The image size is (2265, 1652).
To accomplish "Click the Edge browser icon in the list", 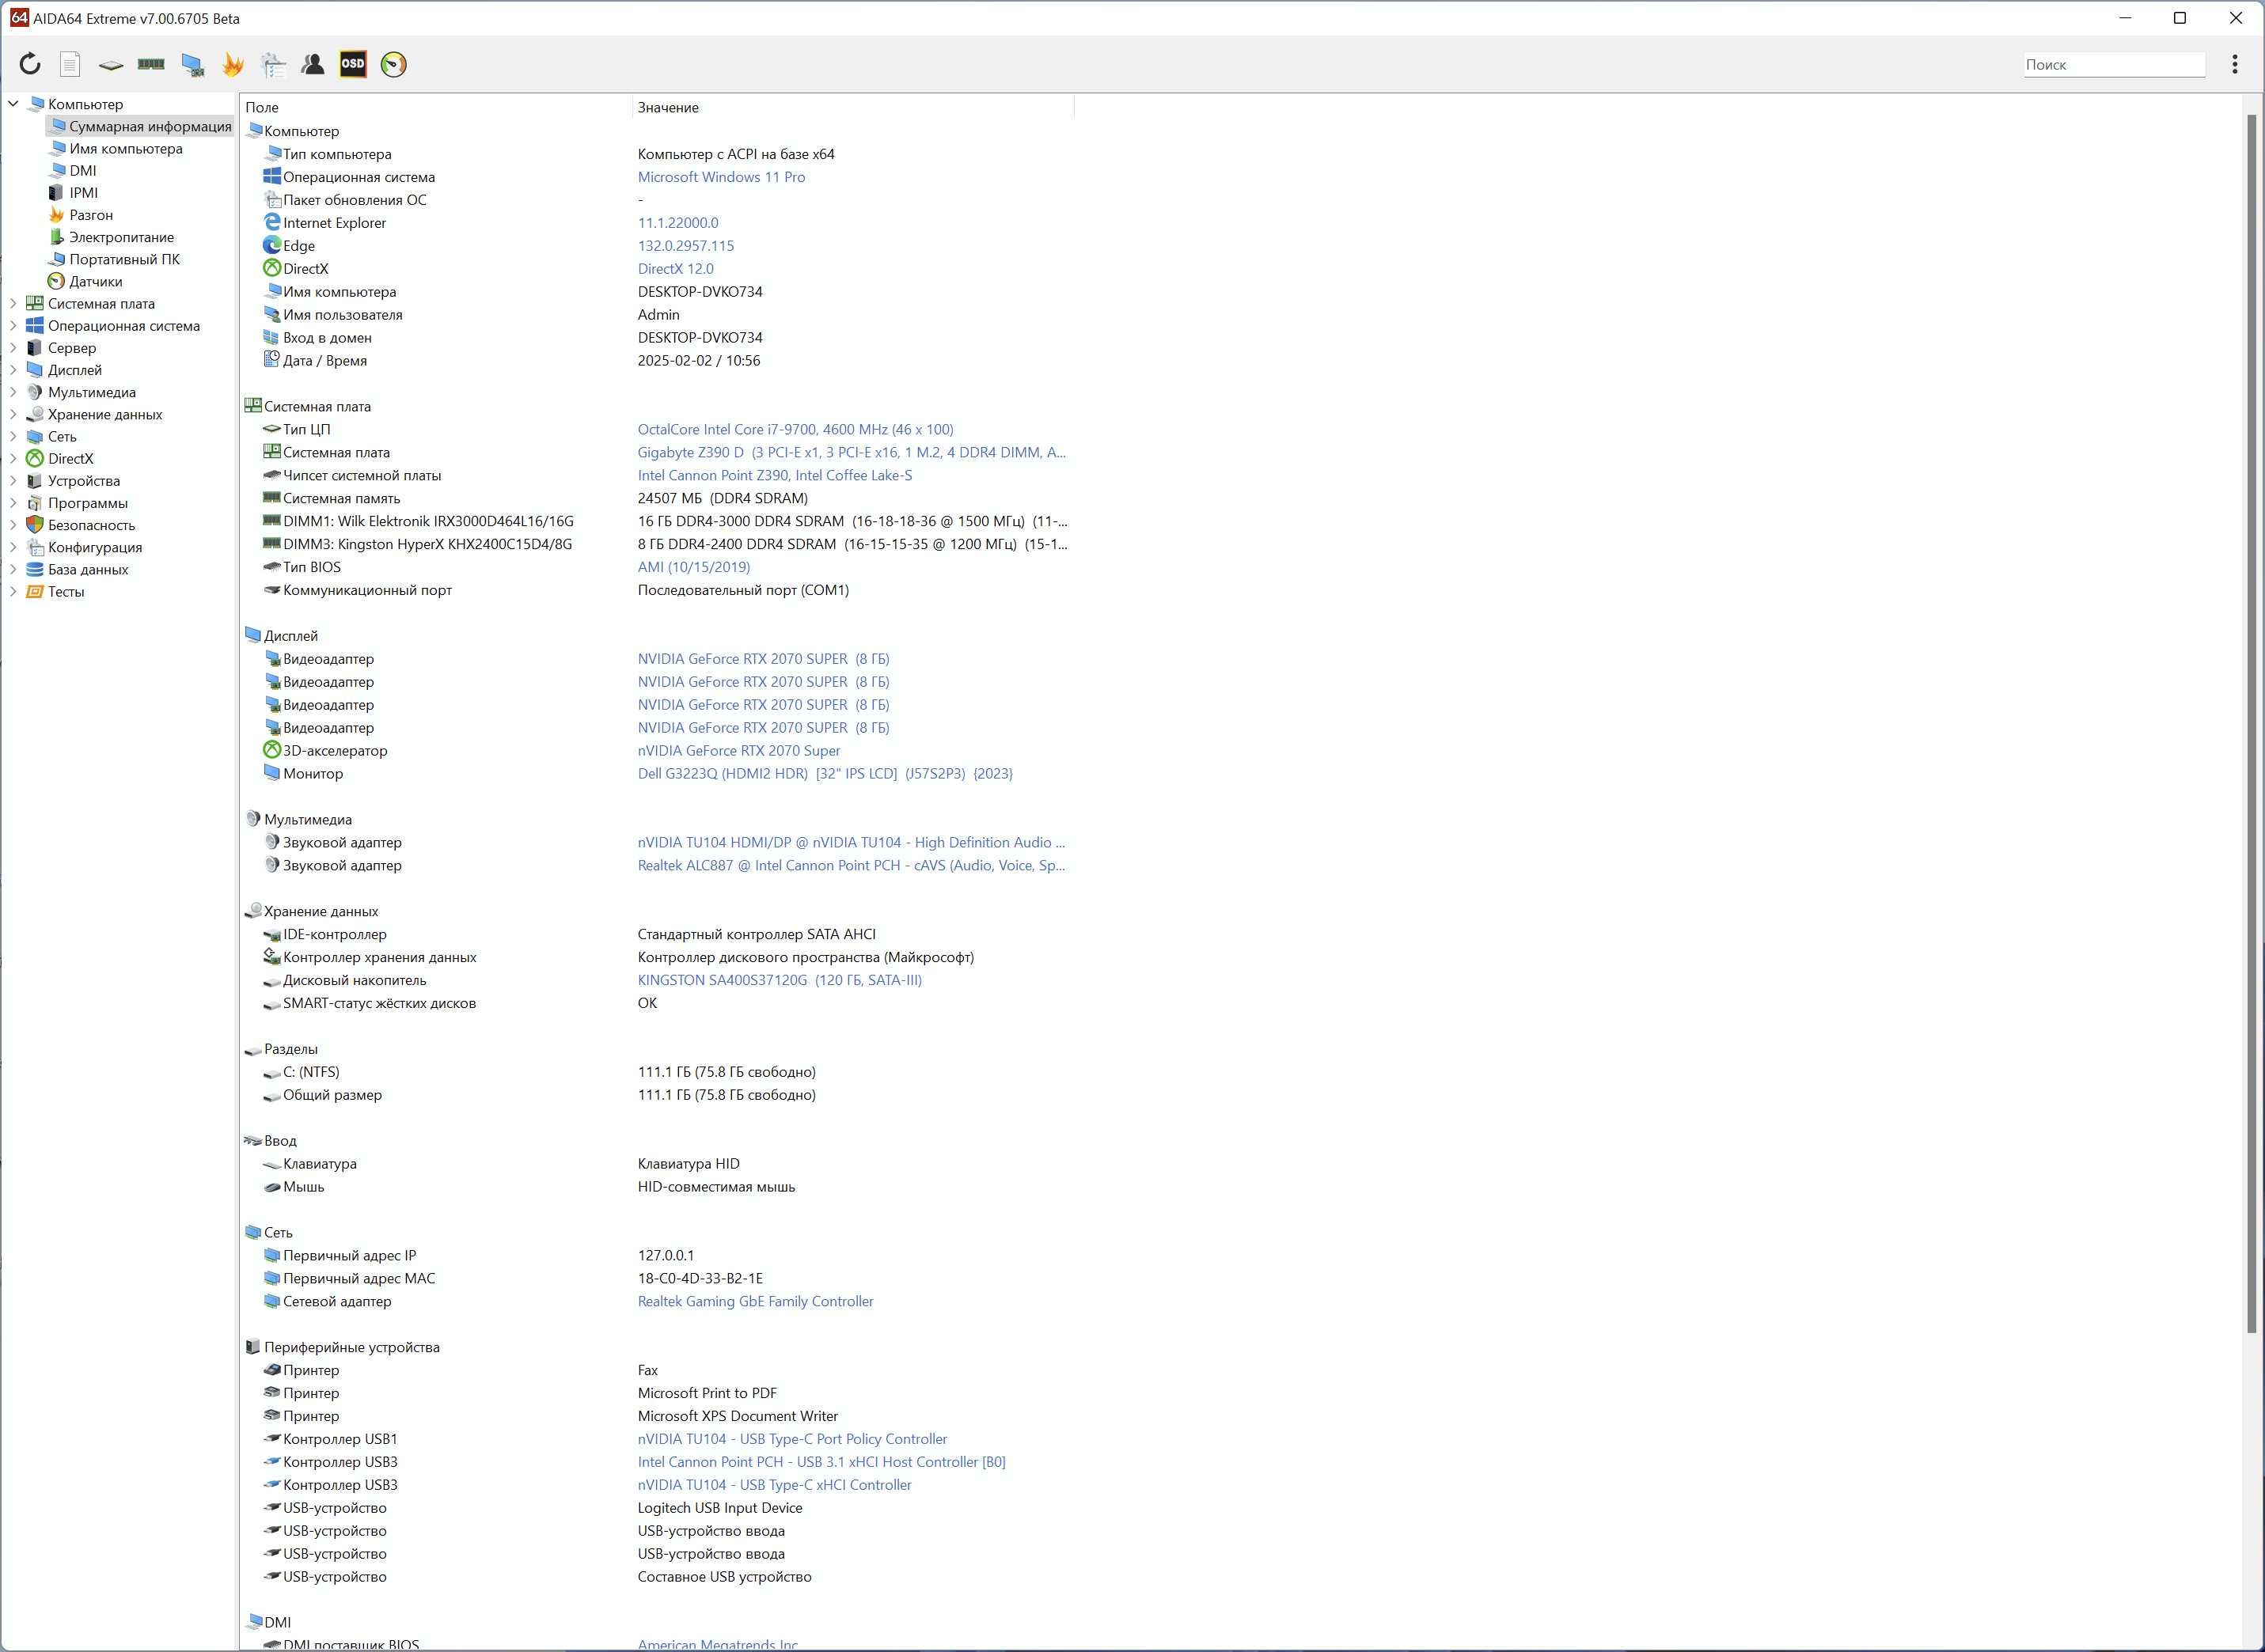I will coord(272,245).
